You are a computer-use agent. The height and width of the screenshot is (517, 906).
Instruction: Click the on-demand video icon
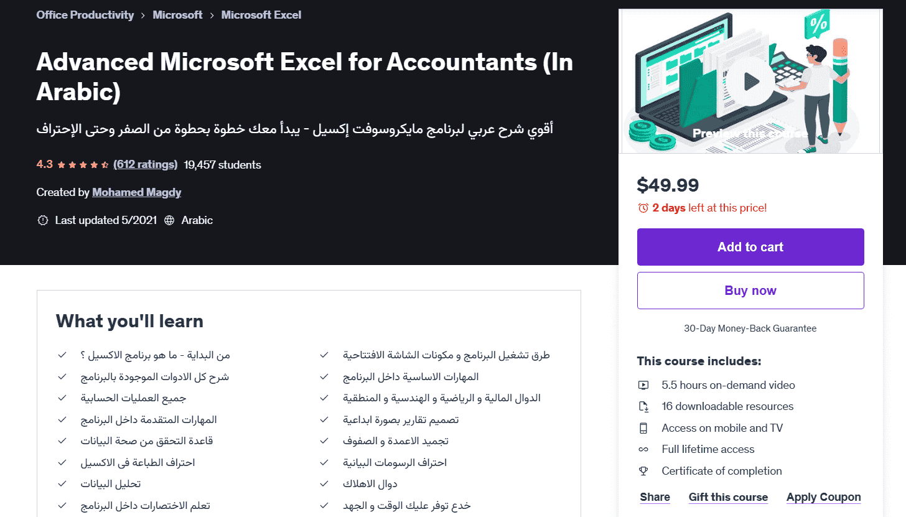(644, 385)
